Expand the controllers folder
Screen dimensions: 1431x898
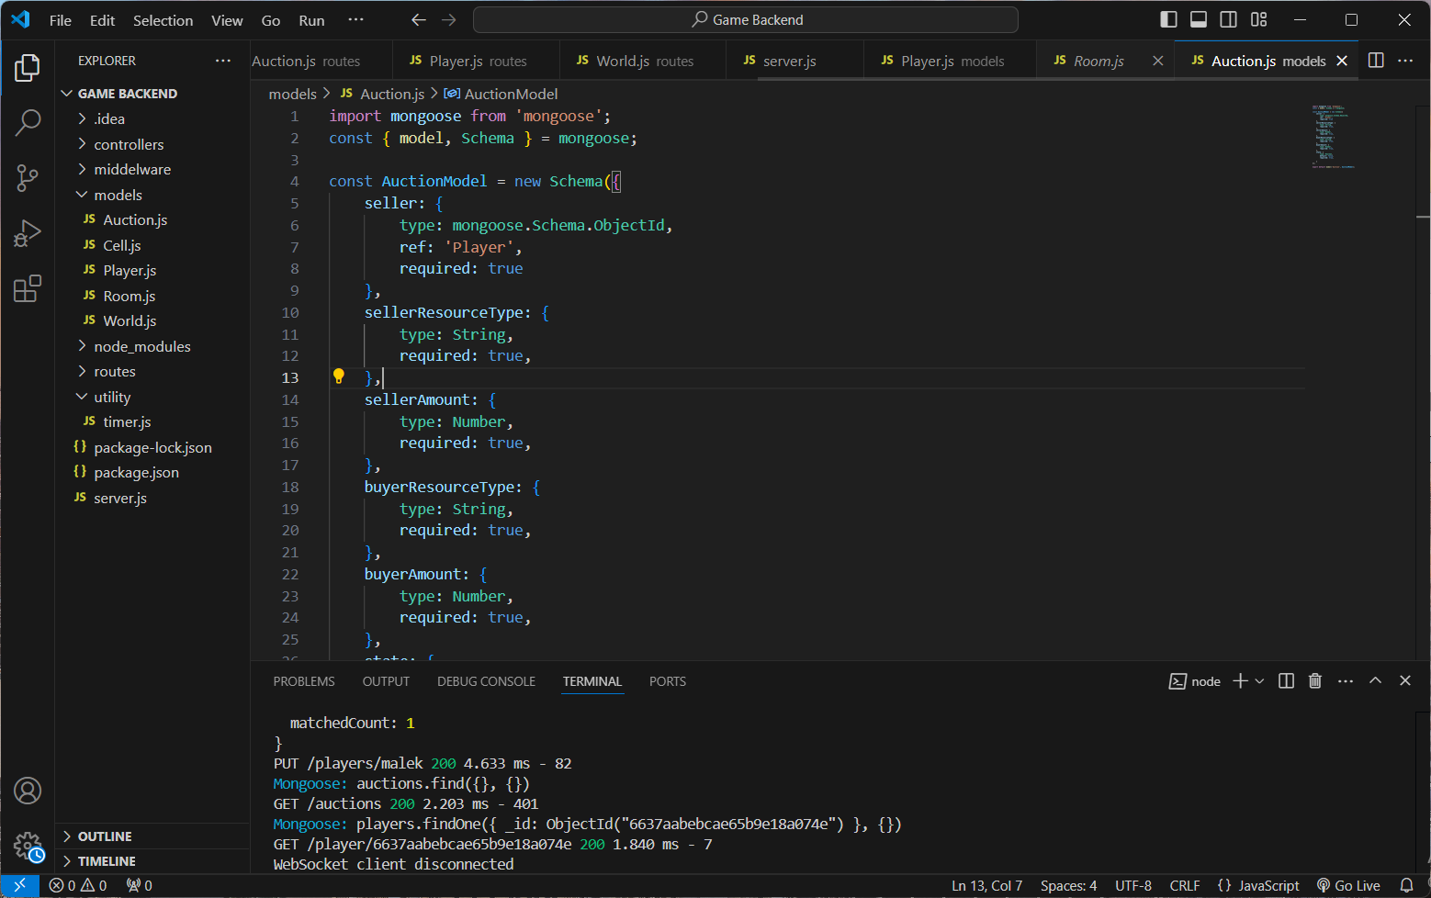[x=129, y=144]
